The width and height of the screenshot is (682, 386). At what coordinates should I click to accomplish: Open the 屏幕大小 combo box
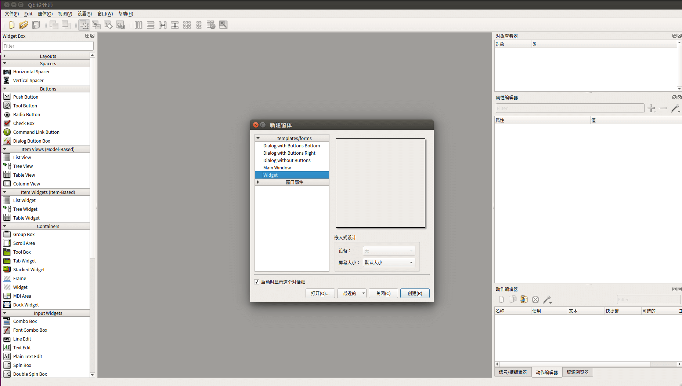389,262
